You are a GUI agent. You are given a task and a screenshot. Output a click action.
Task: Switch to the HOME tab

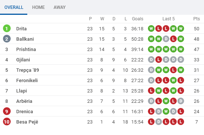click(x=38, y=7)
